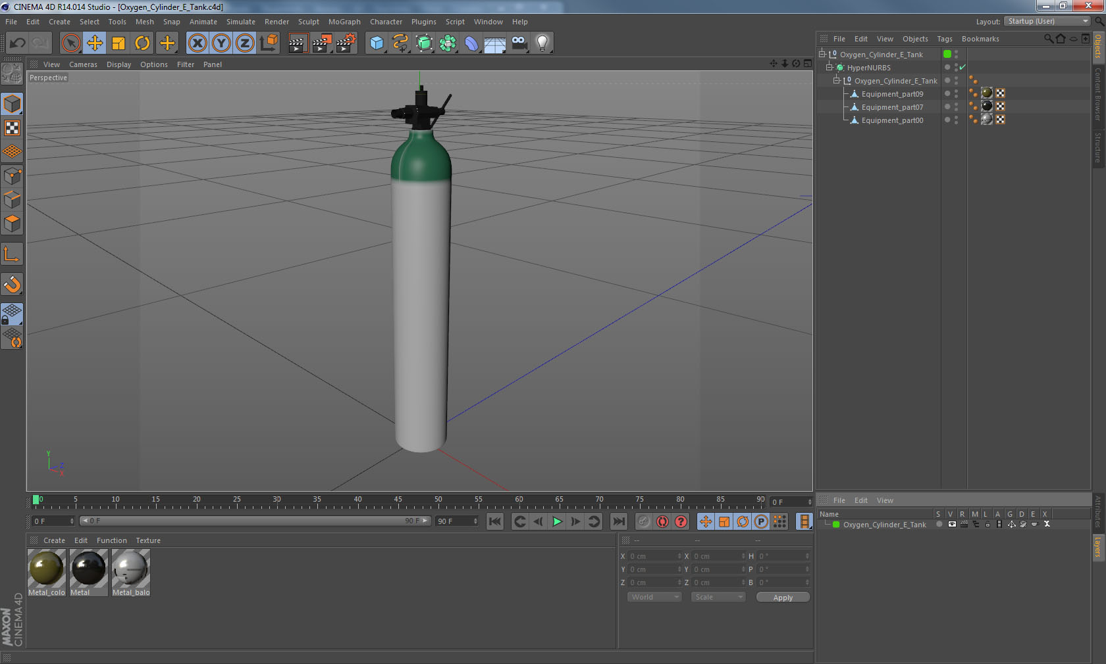Open Scale mode dropdown
This screenshot has height=664, width=1106.
718,597
